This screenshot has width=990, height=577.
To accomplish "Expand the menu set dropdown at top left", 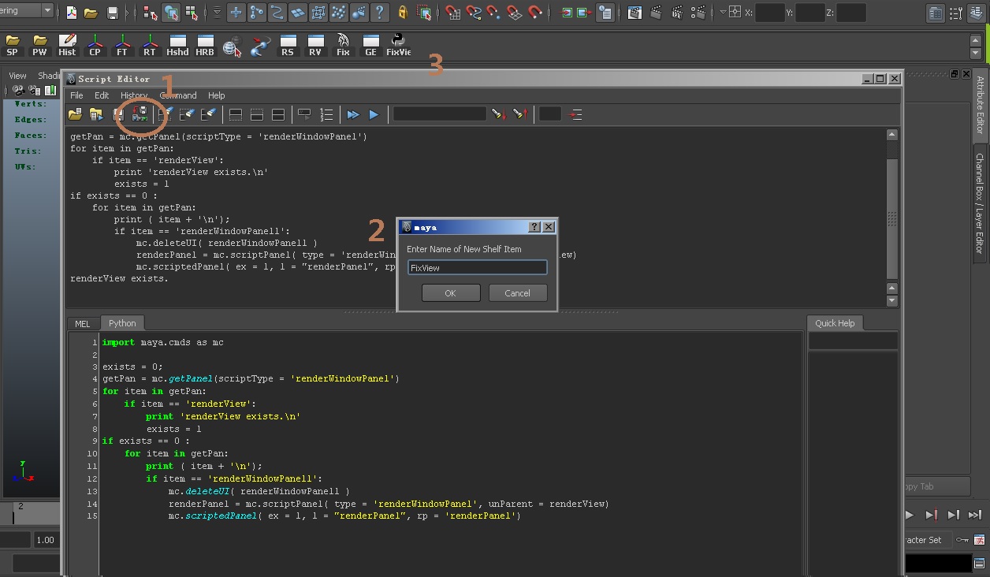I will pyautogui.click(x=47, y=11).
